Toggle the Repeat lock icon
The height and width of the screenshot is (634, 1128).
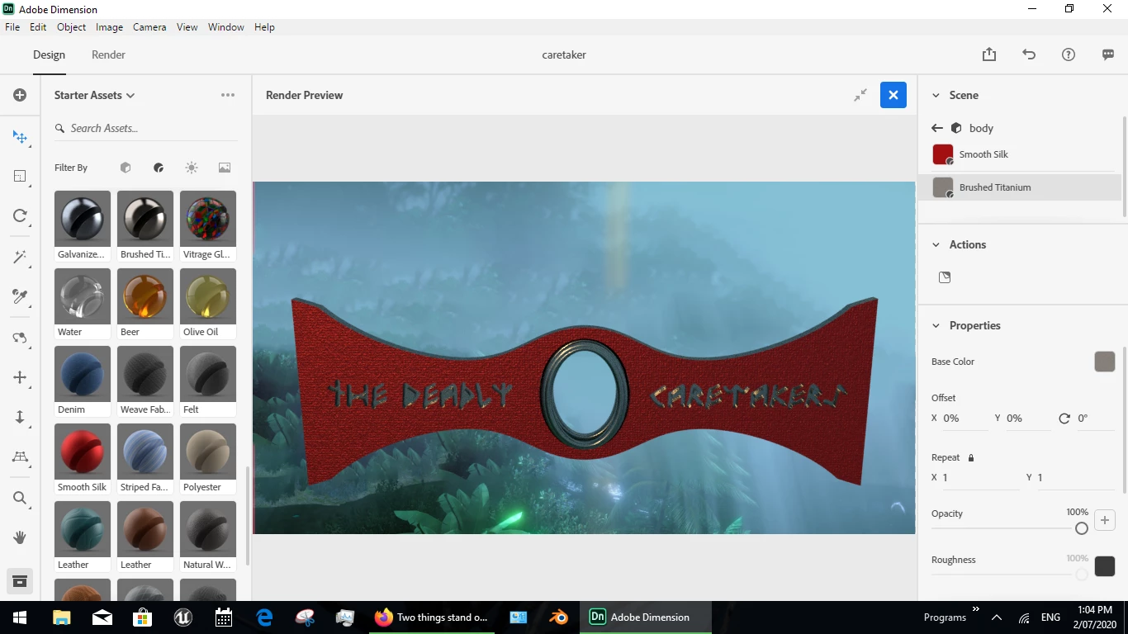coord(971,457)
